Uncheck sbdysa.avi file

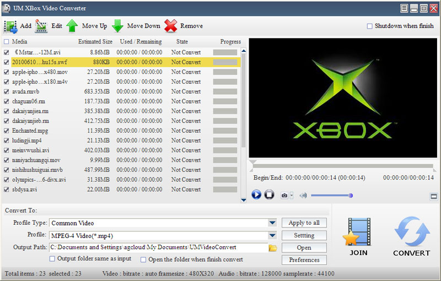point(6,190)
